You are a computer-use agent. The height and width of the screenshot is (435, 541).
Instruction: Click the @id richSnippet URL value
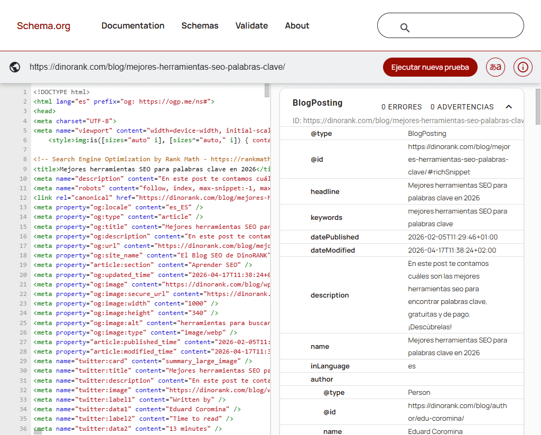point(459,159)
